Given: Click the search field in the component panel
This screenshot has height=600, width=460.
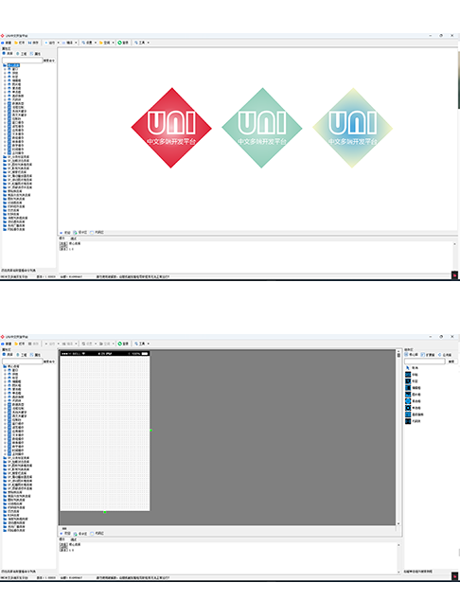Looking at the screenshot, I should [425, 362].
